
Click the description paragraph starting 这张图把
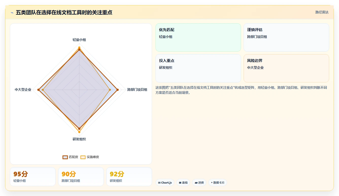(x=242, y=90)
